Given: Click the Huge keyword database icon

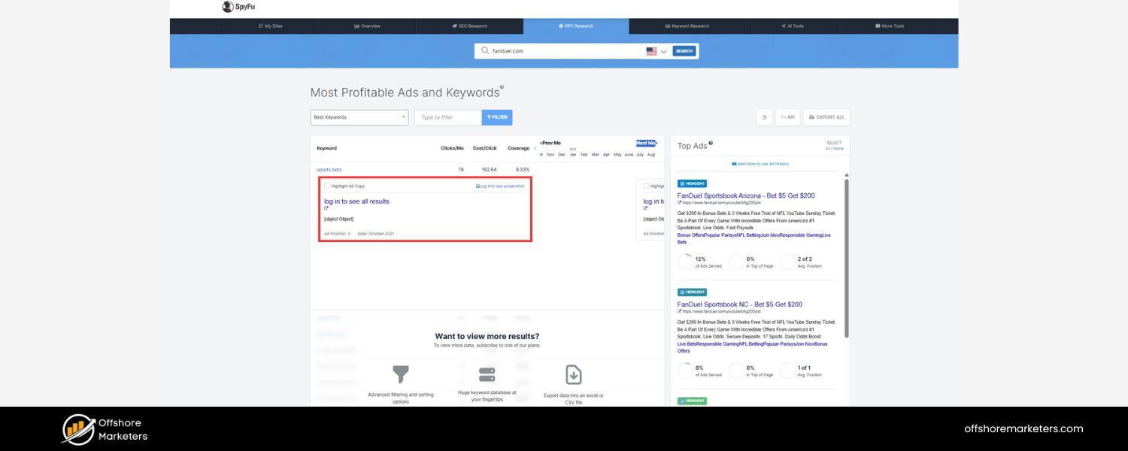Looking at the screenshot, I should click(487, 374).
